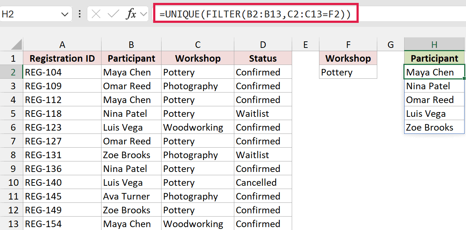Select row 1 header

coord(12,58)
